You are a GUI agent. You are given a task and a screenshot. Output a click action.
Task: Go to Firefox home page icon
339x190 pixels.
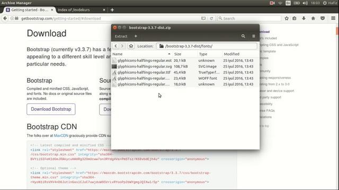tap(313, 18)
